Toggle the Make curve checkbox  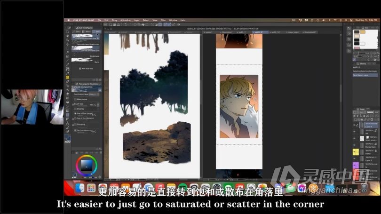75,99
